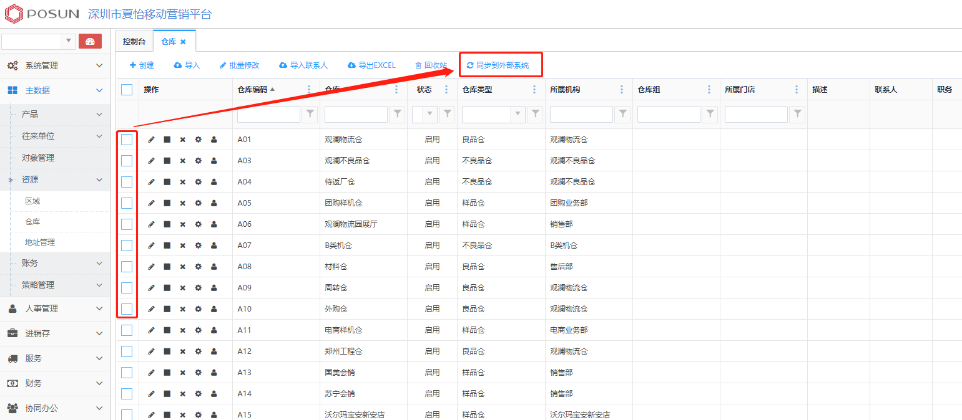962x420 pixels.
Task: Open the 仓库类型 filter dropdown
Action: tap(518, 114)
